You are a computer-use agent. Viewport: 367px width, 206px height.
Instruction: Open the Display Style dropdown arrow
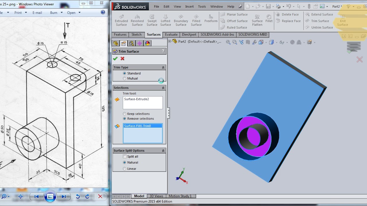pyautogui.click(x=276, y=43)
